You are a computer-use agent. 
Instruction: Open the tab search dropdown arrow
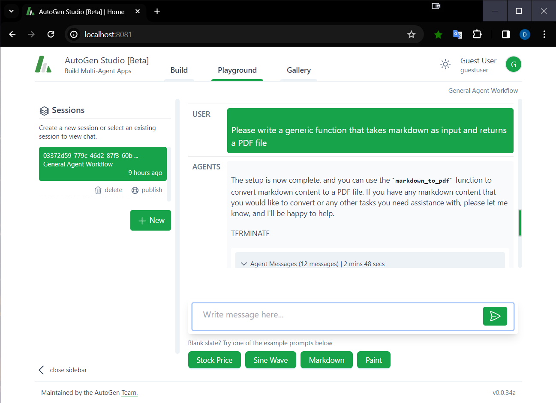coord(12,12)
